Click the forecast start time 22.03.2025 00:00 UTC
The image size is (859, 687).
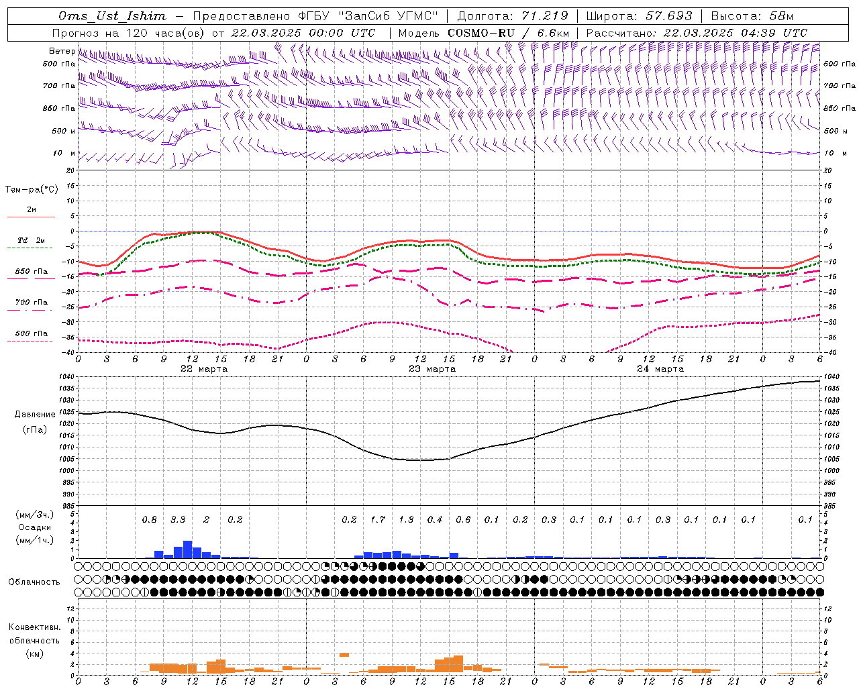pos(303,33)
